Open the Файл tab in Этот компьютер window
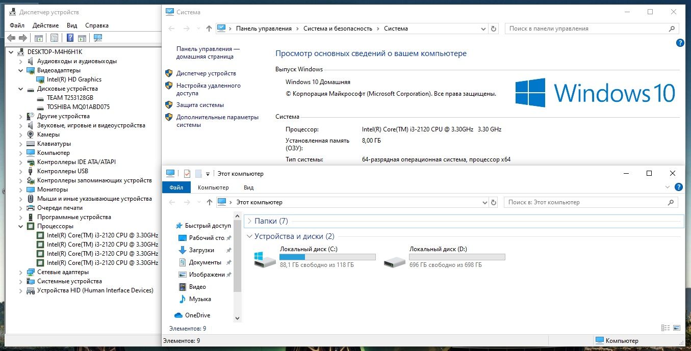The image size is (691, 351). [x=176, y=187]
